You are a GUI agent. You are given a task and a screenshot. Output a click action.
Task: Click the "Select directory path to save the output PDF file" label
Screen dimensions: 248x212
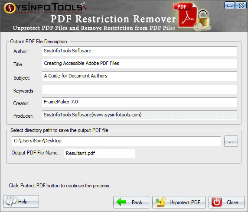[x=59, y=130]
